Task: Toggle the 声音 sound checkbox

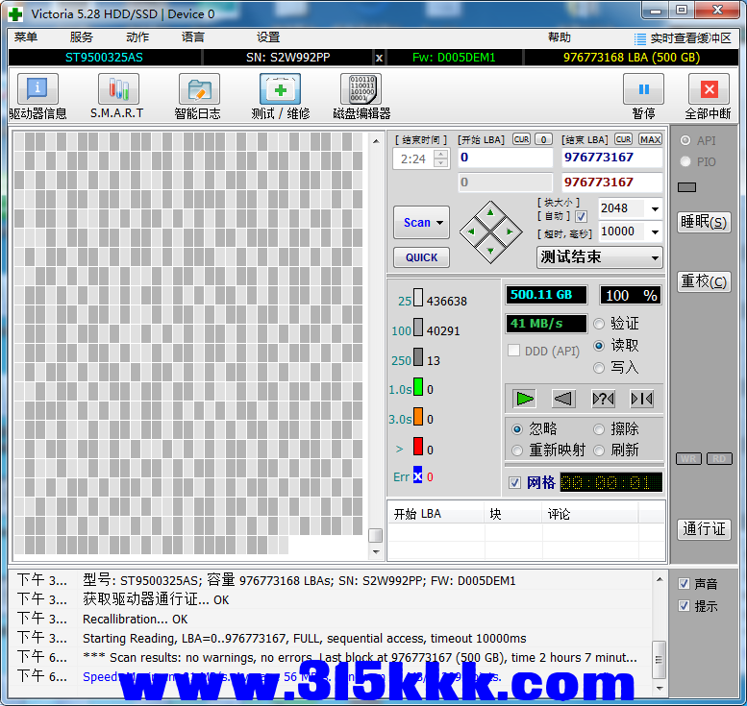Action: (x=684, y=584)
